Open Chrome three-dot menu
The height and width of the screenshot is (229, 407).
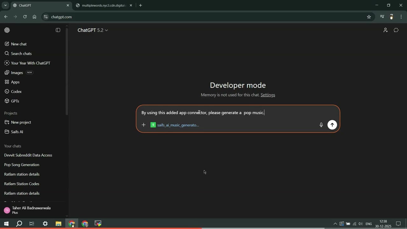pos(401,17)
